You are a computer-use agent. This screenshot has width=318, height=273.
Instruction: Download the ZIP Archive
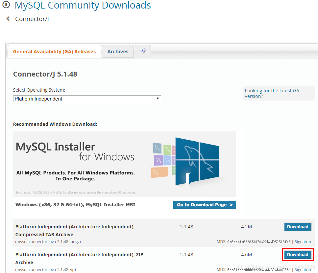(298, 255)
